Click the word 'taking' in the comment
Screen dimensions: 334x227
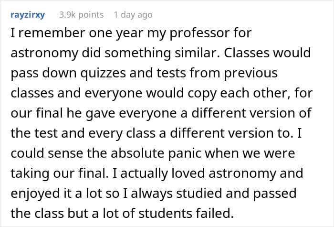30,173
